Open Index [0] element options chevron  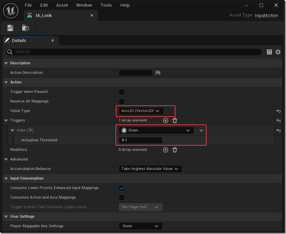(201, 130)
